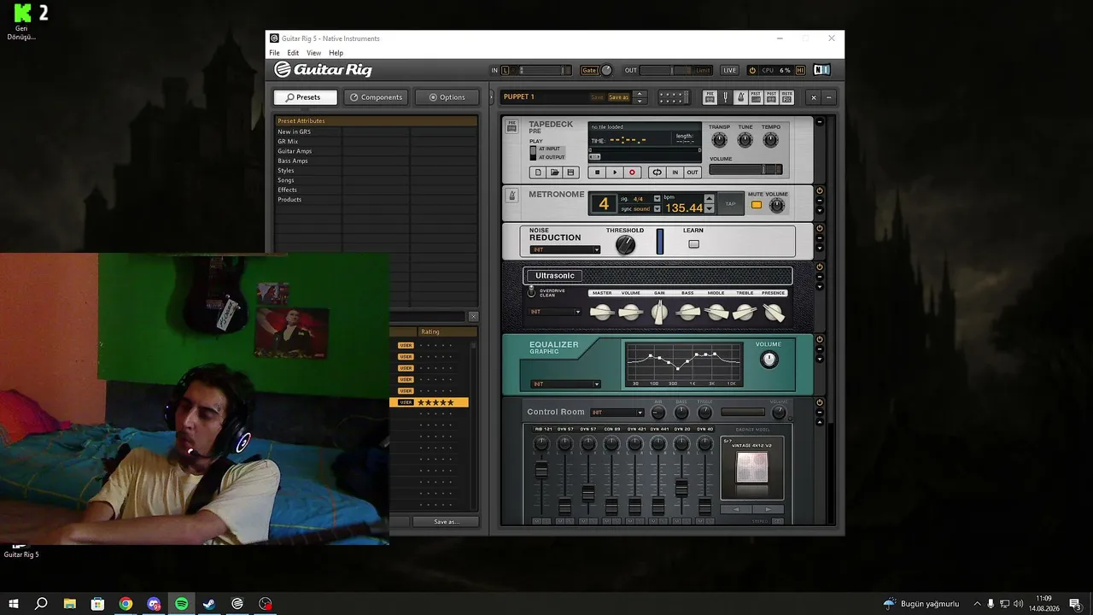This screenshot has width=1093, height=615.
Task: Toggle Tapedeck play at input/output switch
Action: tap(534, 153)
